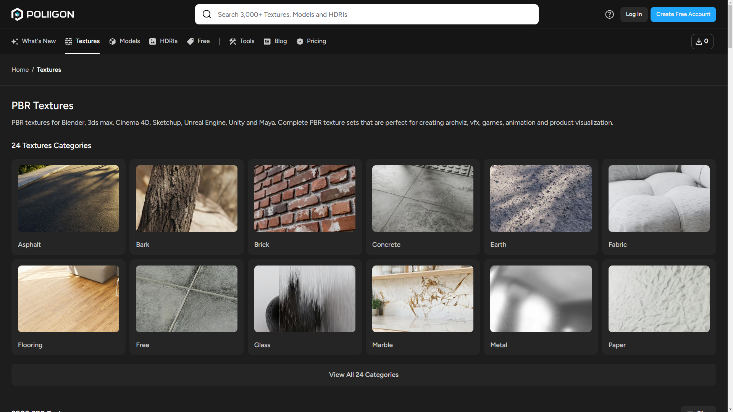The height and width of the screenshot is (412, 733).
Task: Open the Blog menu item
Action: tap(275, 41)
